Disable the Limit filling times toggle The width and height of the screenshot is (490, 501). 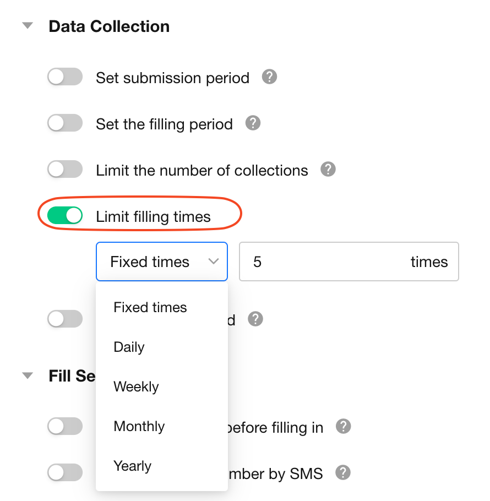(65, 216)
